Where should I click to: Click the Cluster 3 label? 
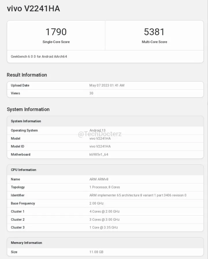click(18, 227)
